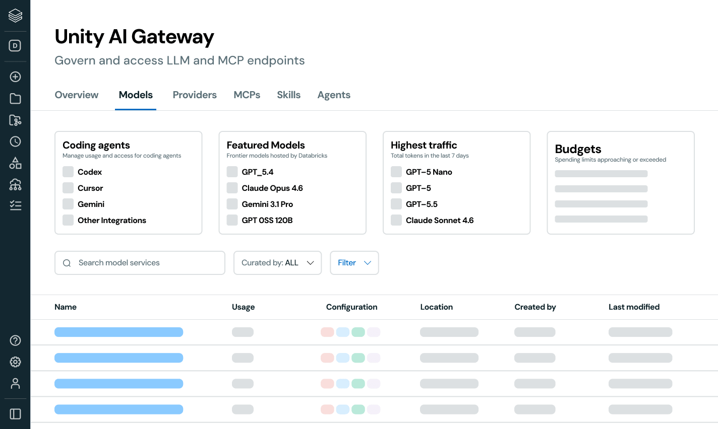Image resolution: width=718 pixels, height=429 pixels.
Task: Sort by the Usage column header
Action: (x=243, y=307)
